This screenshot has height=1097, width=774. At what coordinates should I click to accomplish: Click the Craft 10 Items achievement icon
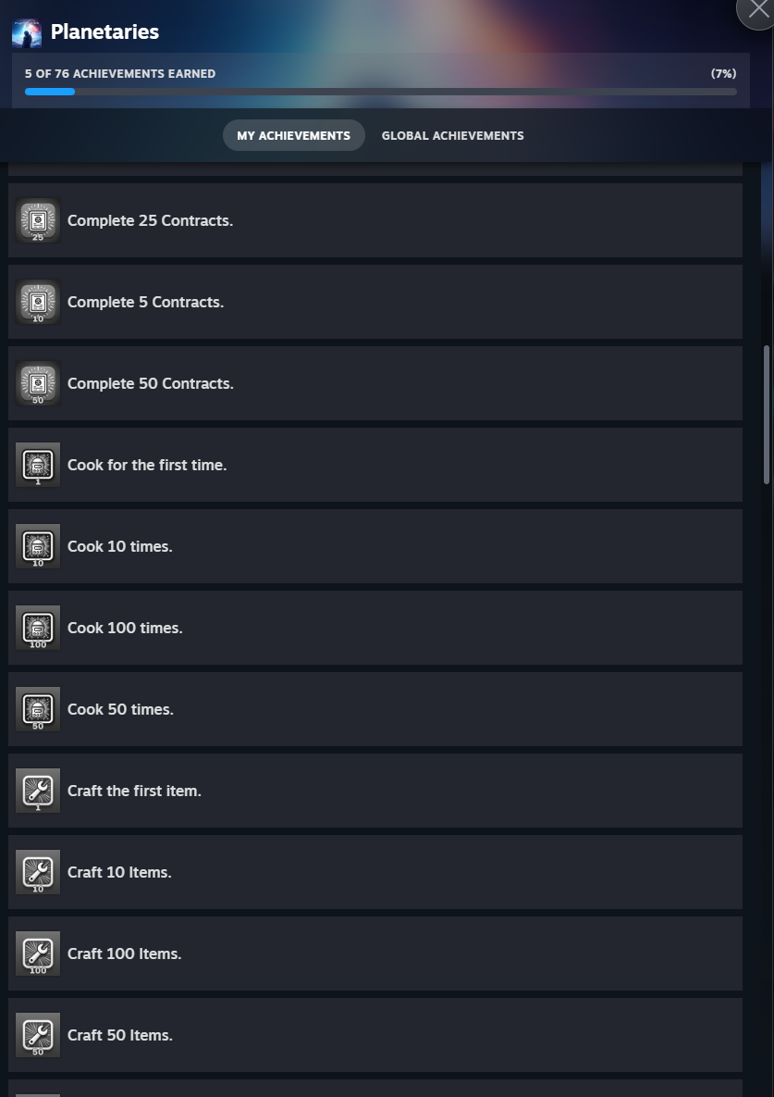(37, 872)
